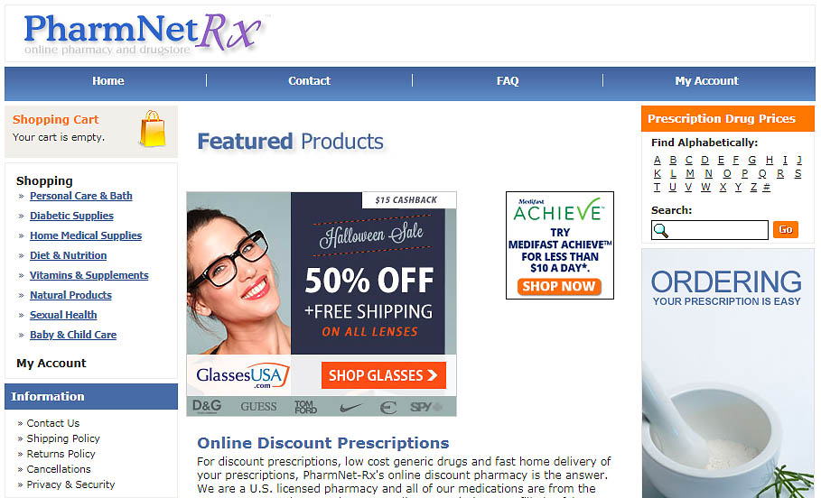Click the yellow shopping bag cart icon
821x498 pixels.
(153, 129)
